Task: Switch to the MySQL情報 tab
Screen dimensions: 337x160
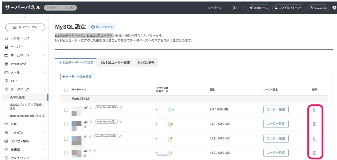Action: pyautogui.click(x=146, y=63)
